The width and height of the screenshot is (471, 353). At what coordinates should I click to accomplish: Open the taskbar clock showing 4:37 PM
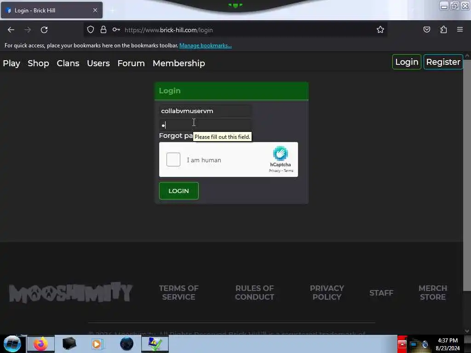[x=448, y=344]
